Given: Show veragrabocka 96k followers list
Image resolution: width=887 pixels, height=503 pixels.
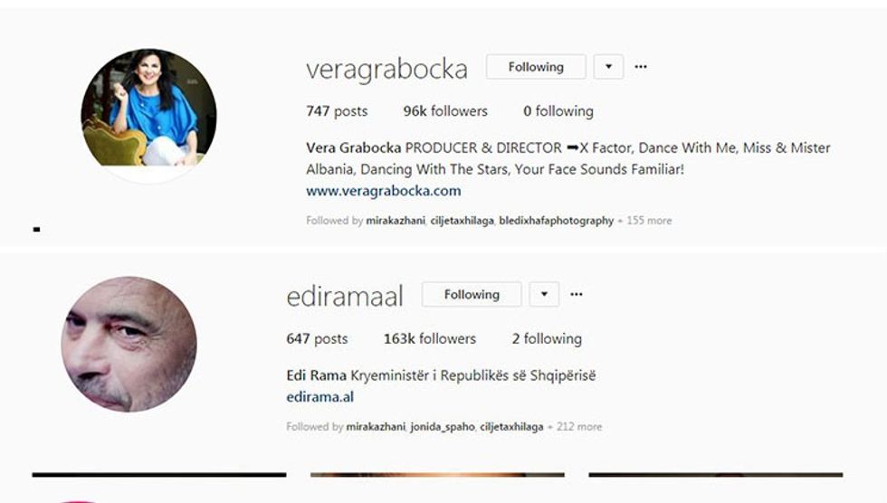Looking at the screenshot, I should 445,111.
